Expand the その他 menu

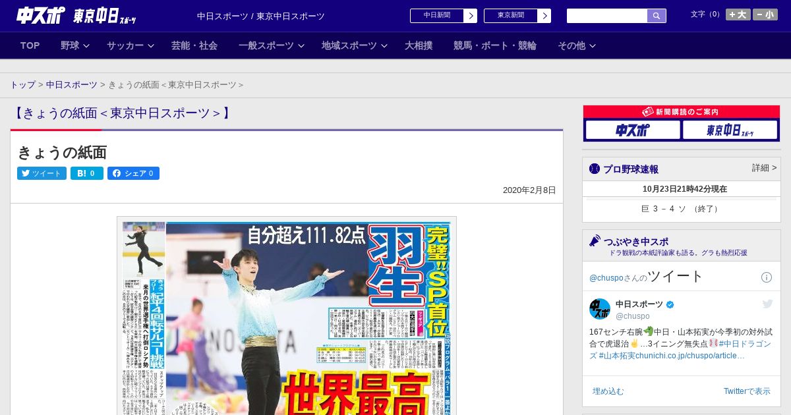coord(577,45)
